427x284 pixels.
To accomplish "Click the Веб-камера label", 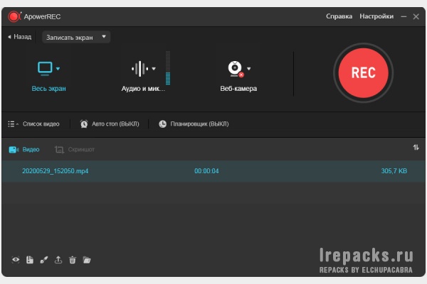I will [x=238, y=89].
